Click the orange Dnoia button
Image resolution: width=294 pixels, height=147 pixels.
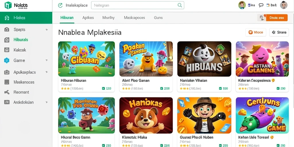click(276, 18)
